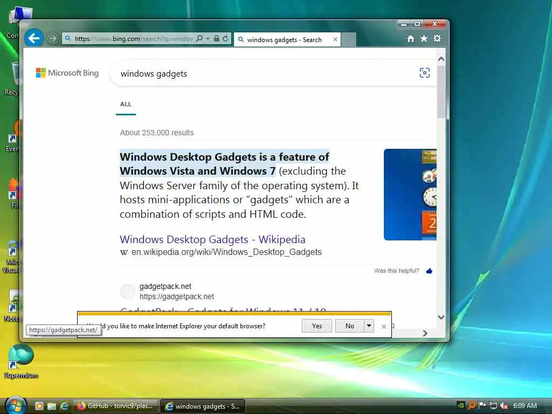
Task: Click the vertical scrollbar thumb
Action: pyautogui.click(x=441, y=92)
